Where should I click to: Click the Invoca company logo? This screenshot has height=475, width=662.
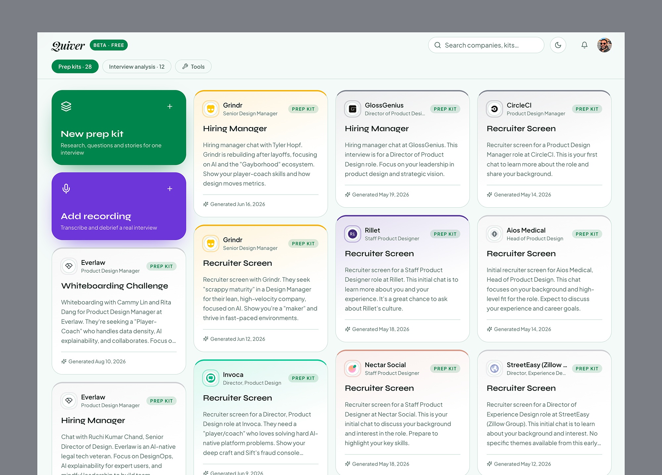pos(211,378)
